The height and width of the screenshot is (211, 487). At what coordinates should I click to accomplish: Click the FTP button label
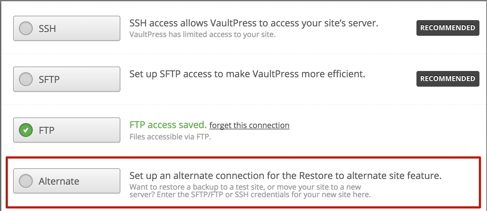(x=47, y=130)
